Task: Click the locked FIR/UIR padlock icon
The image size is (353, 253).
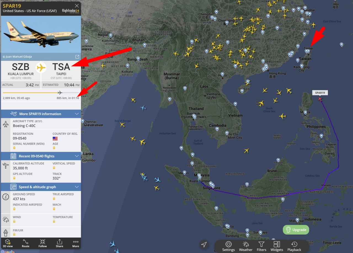Action: [x=14, y=234]
